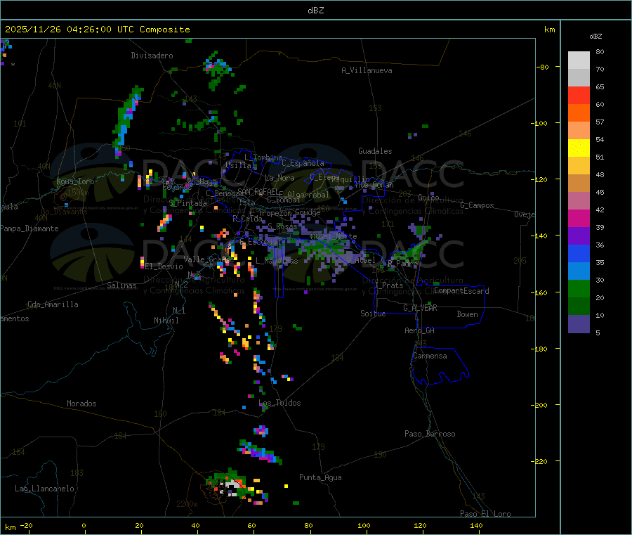Click the 2025/11/26 04:26:00 UTC Composite timestamp
Viewport: 632px width, 535px height.
point(97,30)
